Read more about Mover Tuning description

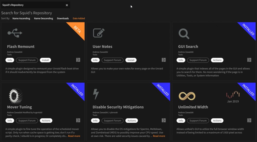coord(74,136)
